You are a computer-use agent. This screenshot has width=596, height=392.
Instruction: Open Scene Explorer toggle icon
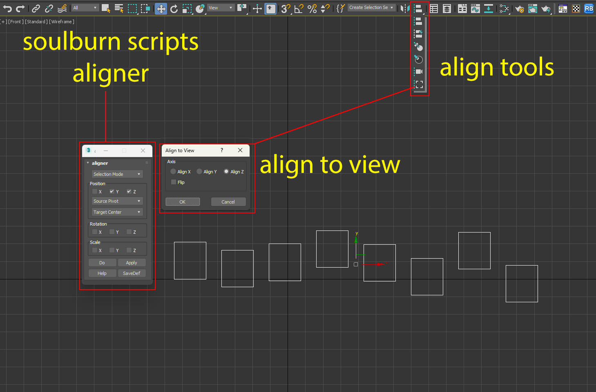coord(434,8)
